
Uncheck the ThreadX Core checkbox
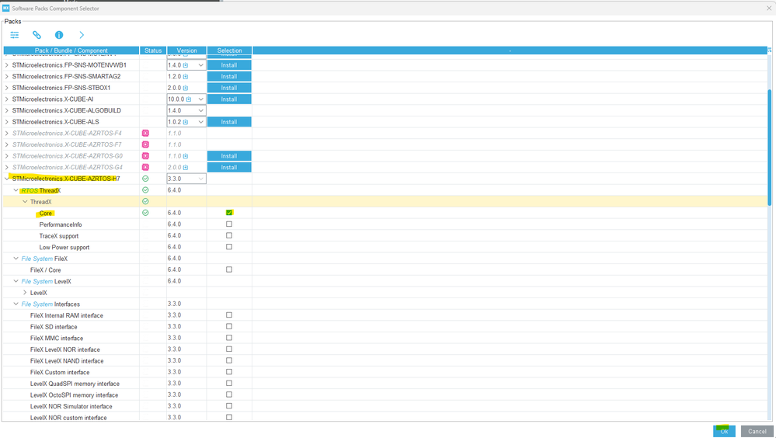pos(229,213)
